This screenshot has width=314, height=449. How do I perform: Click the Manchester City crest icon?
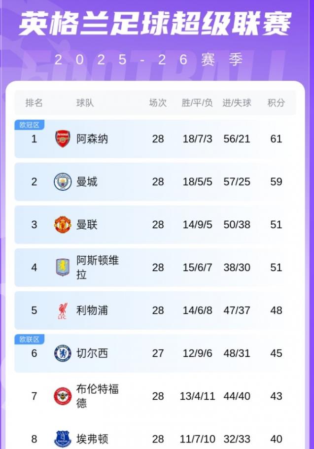pos(63,182)
